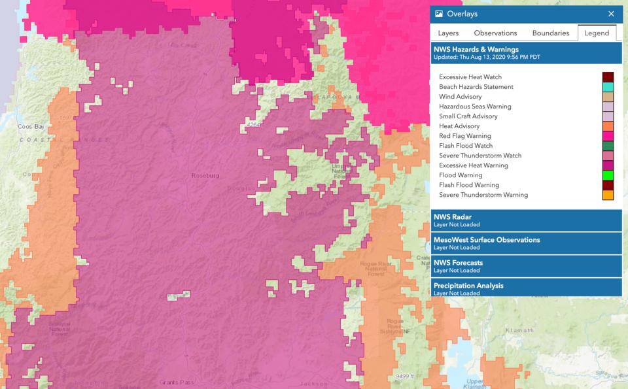Viewport: 628px width, 389px height.
Task: Click the Red Flag Warning pink swatch
Action: pyautogui.click(x=608, y=136)
